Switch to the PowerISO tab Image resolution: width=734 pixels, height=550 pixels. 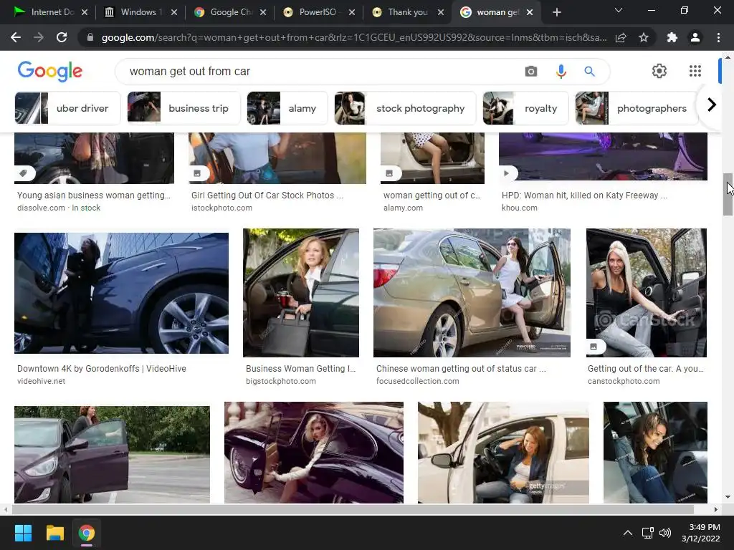pos(318,12)
